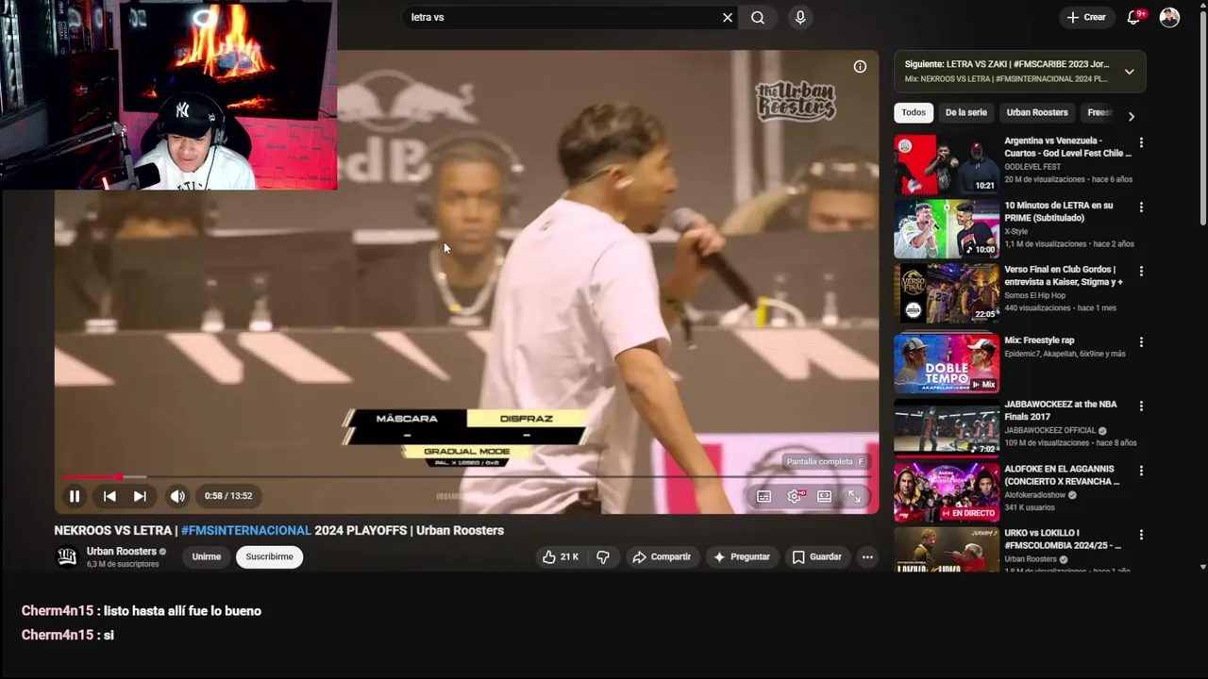Seek in the video progress bar
The image size is (1208, 679).
466,477
